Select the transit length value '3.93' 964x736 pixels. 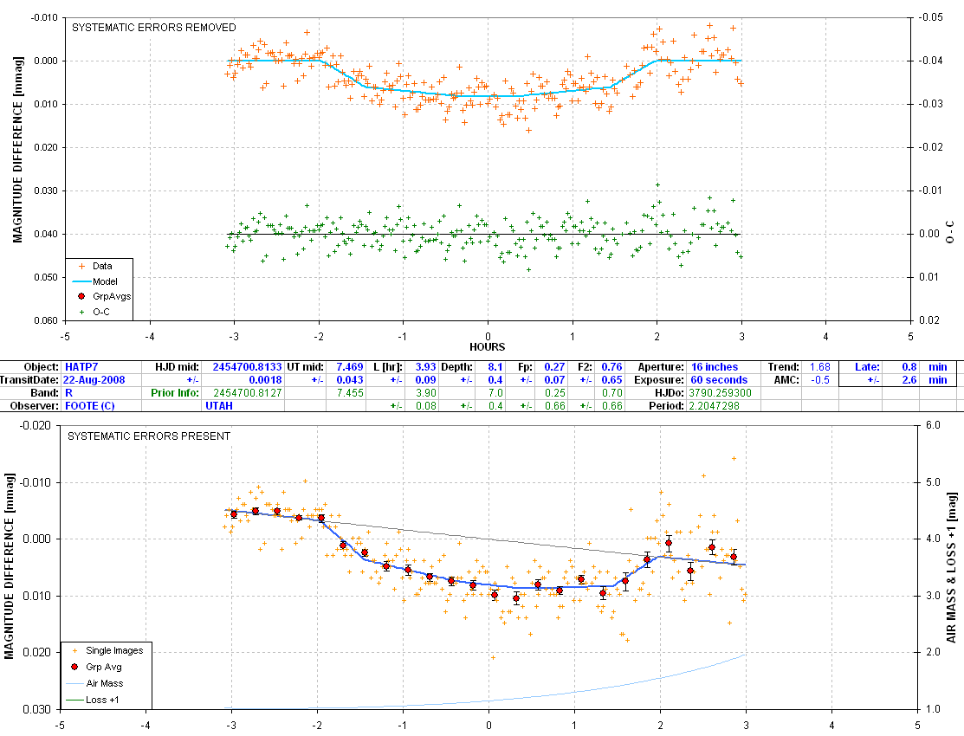click(x=426, y=367)
